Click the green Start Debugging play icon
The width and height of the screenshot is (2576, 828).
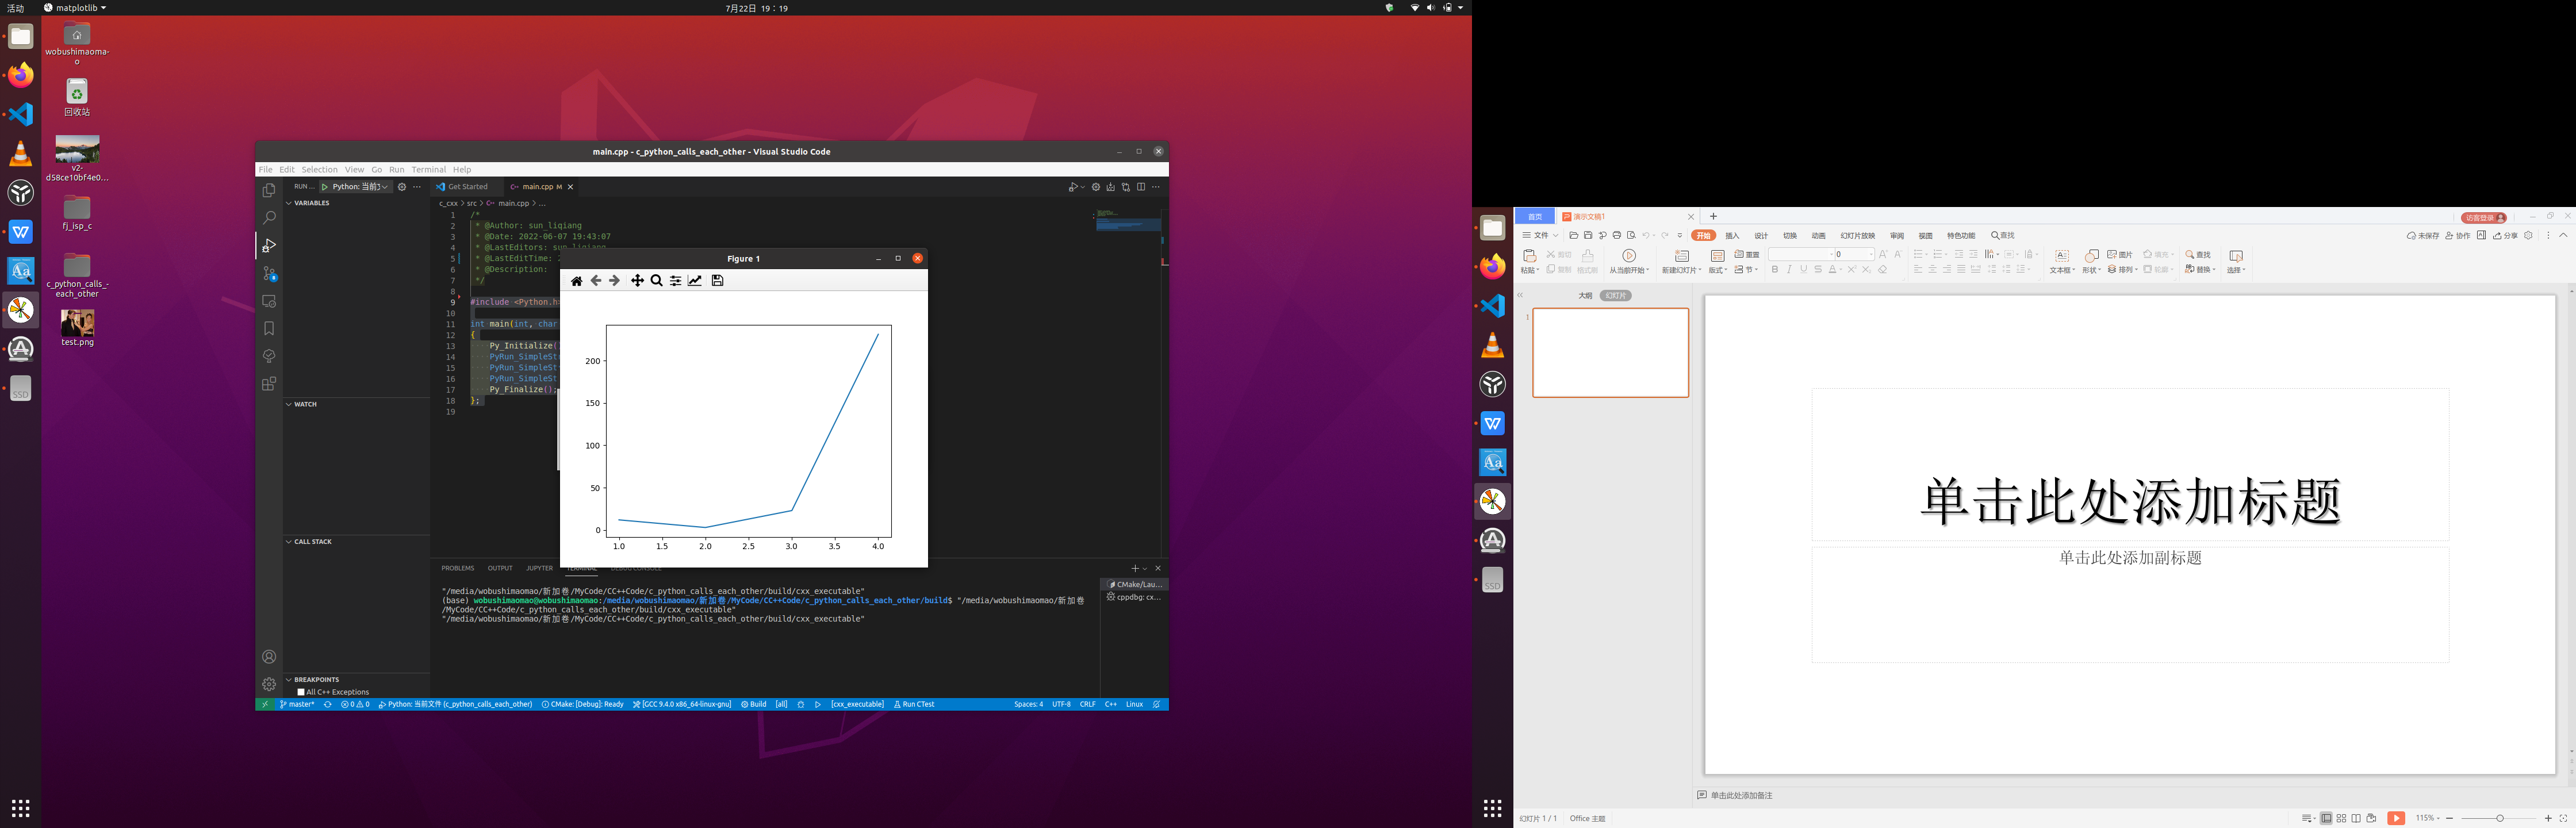(x=325, y=187)
